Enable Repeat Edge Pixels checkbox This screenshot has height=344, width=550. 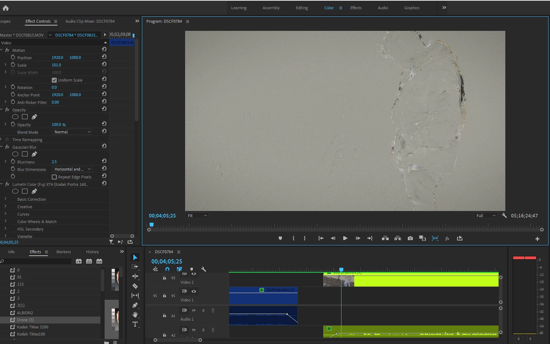[54, 177]
